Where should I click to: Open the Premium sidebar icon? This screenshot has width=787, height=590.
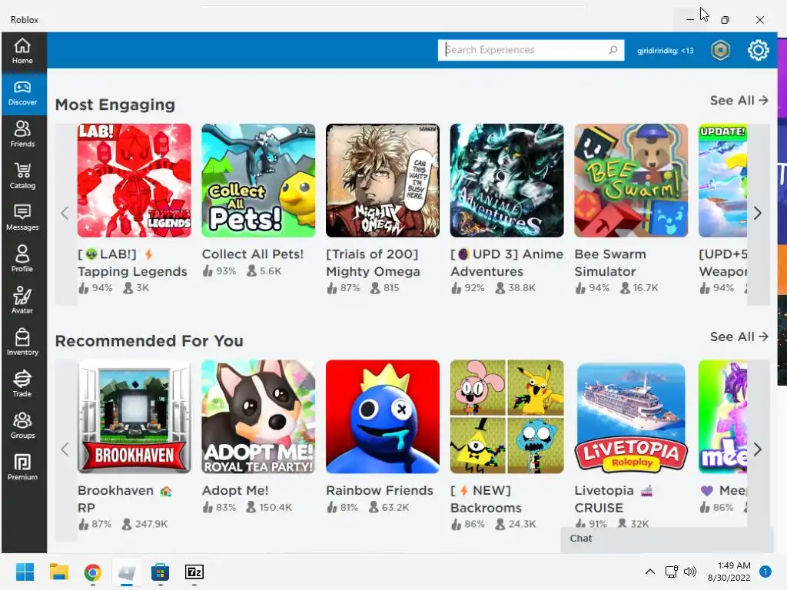click(22, 467)
